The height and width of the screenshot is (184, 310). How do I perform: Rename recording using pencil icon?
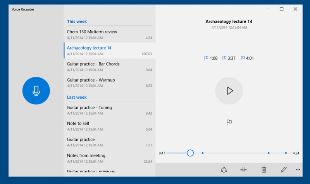284,170
